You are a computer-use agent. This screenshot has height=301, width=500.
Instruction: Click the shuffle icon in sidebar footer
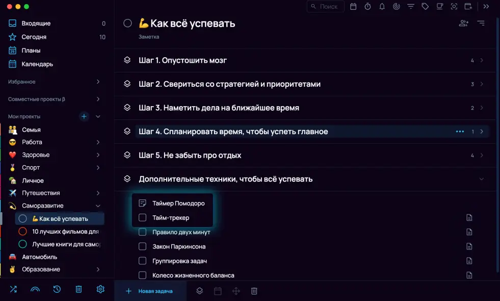13,289
